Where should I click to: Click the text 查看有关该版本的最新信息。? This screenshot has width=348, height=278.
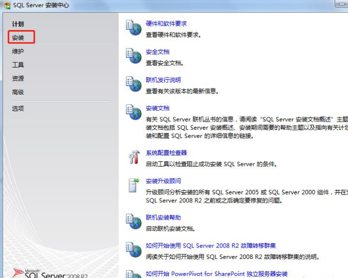tap(182, 91)
